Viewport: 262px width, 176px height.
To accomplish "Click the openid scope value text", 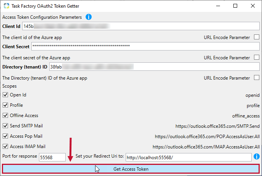I will click(252, 95).
